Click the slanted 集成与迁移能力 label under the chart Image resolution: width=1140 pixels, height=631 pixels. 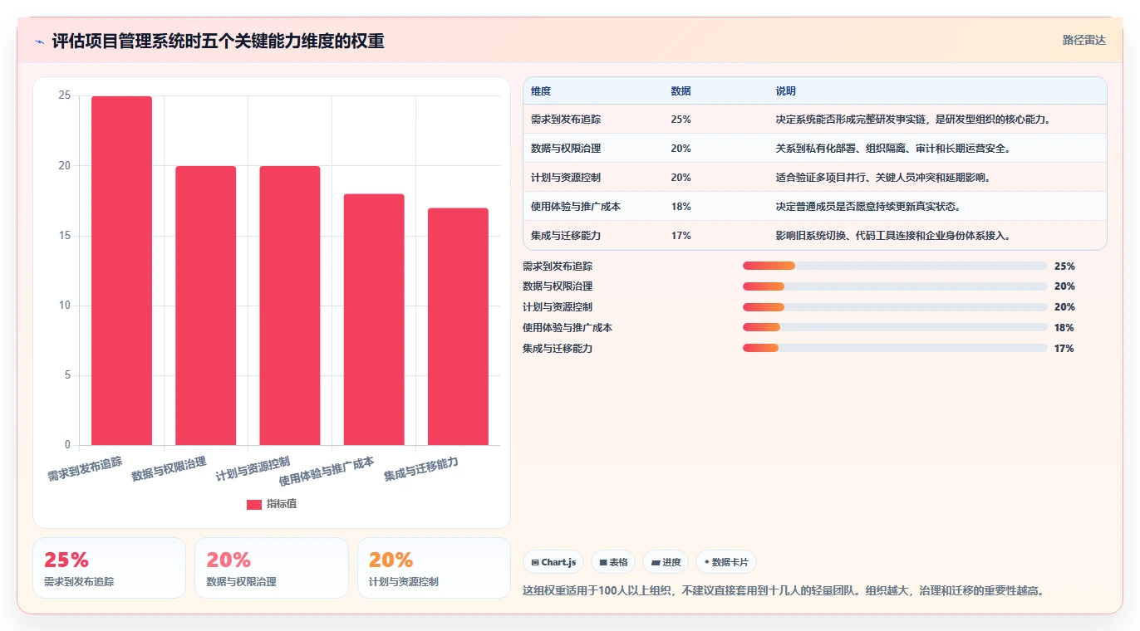coord(421,469)
